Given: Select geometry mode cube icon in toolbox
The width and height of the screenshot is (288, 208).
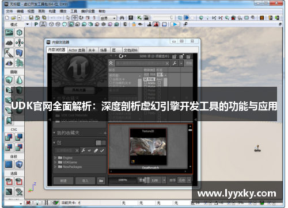Looking at the screenshot, I should 19,32.
